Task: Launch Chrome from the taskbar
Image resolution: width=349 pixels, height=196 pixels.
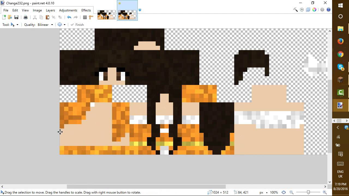Action: [341, 54]
